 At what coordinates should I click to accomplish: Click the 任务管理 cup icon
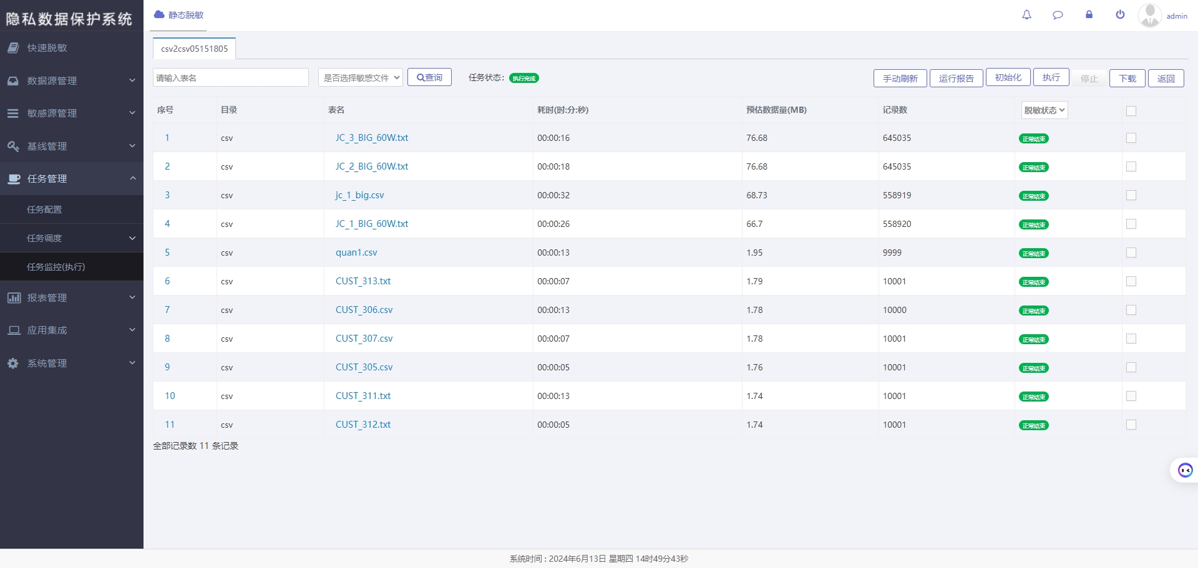13,178
